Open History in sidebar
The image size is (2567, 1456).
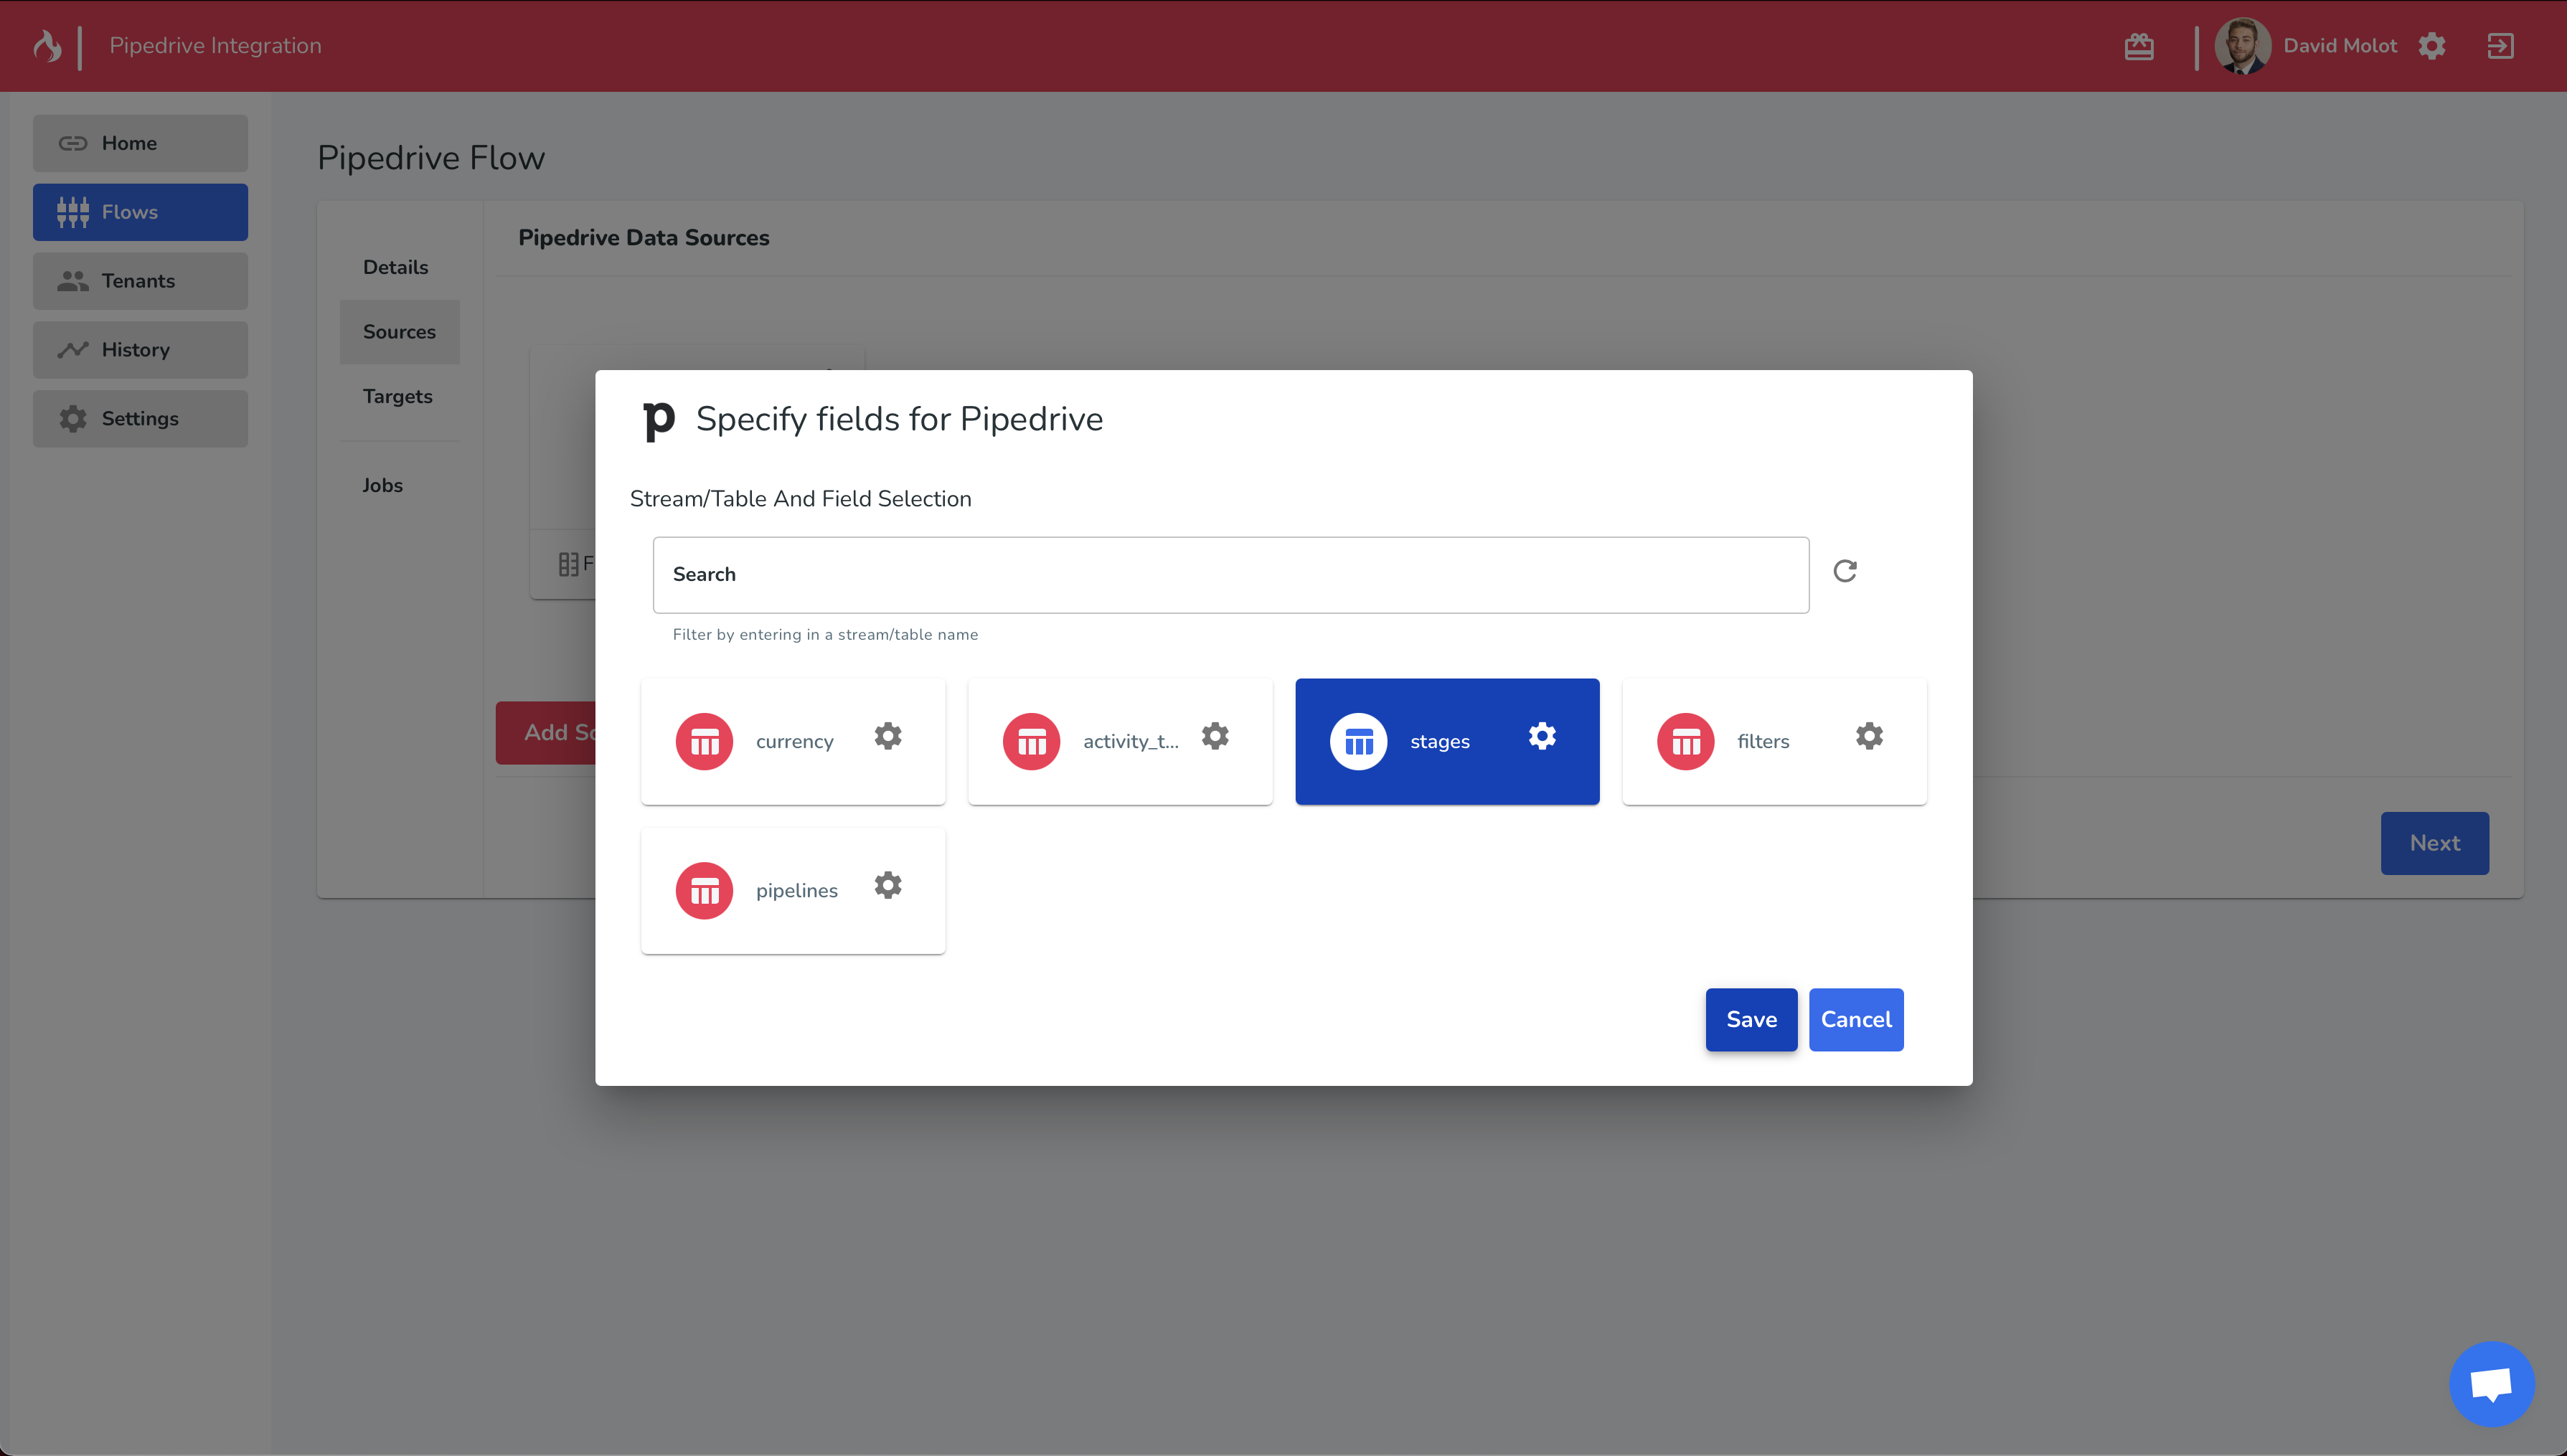140,350
